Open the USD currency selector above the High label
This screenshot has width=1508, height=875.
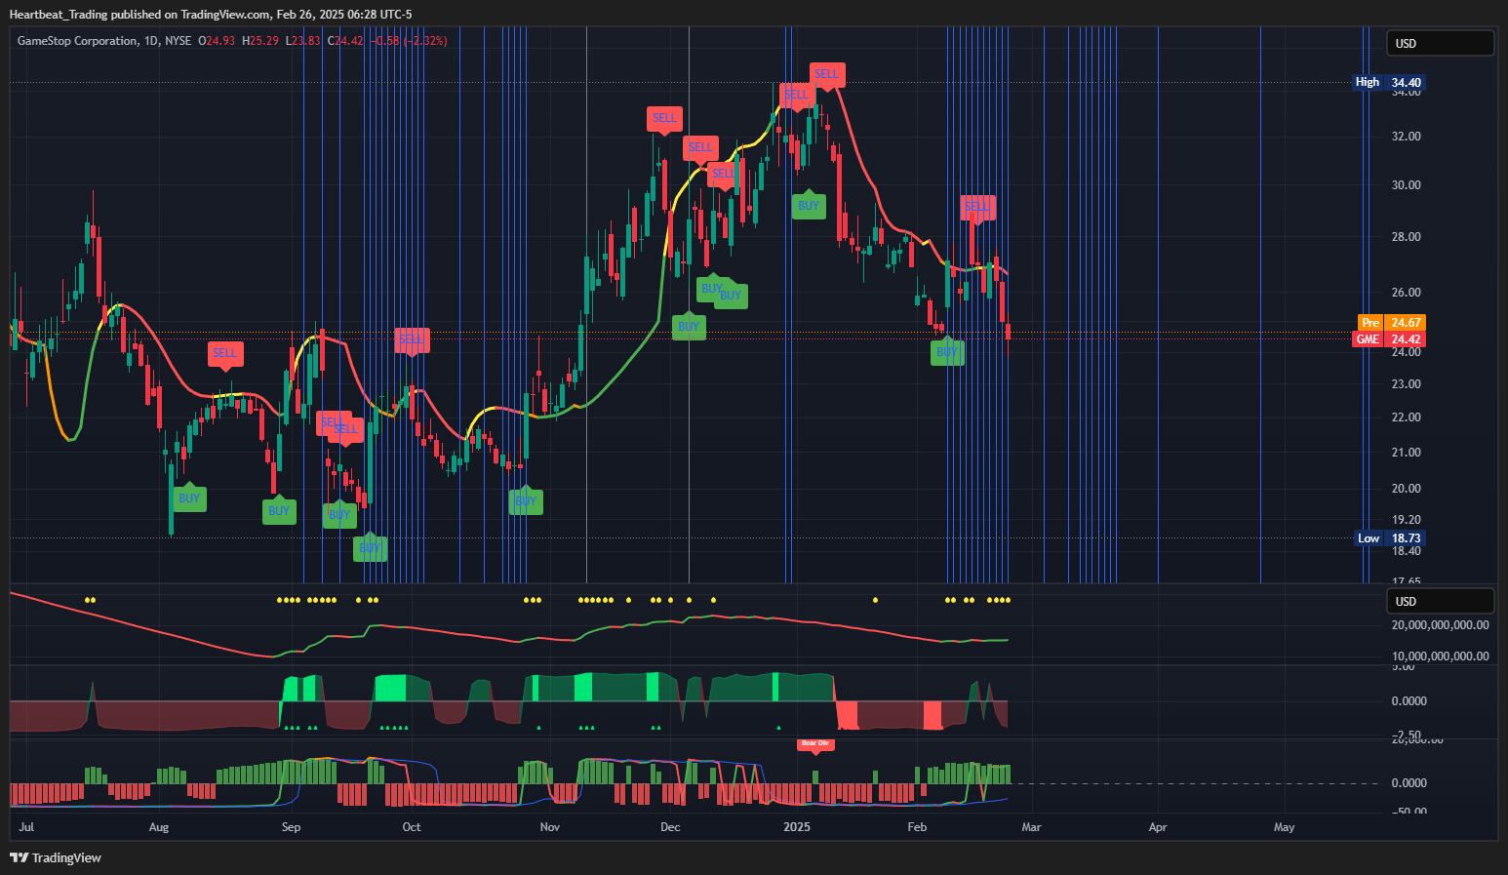(x=1440, y=43)
